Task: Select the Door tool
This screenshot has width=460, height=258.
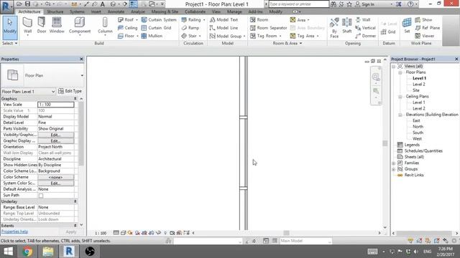Action: tap(42, 25)
